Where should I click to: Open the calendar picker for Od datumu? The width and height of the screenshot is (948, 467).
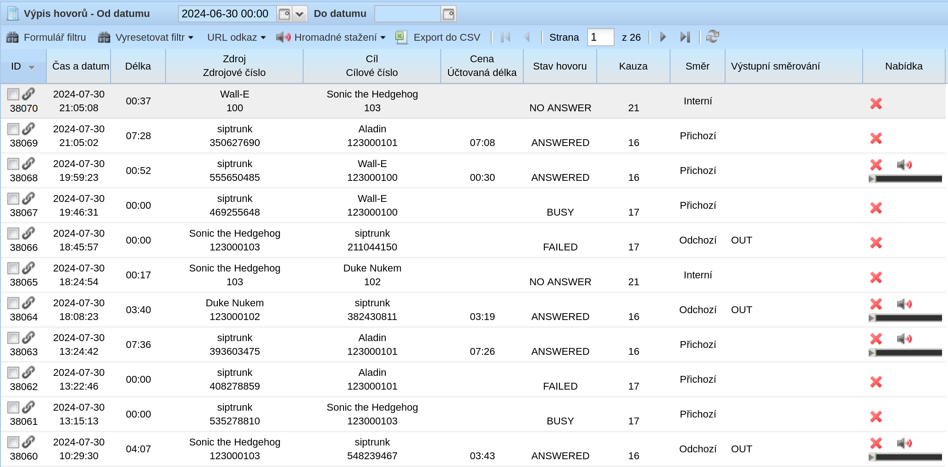coord(284,14)
